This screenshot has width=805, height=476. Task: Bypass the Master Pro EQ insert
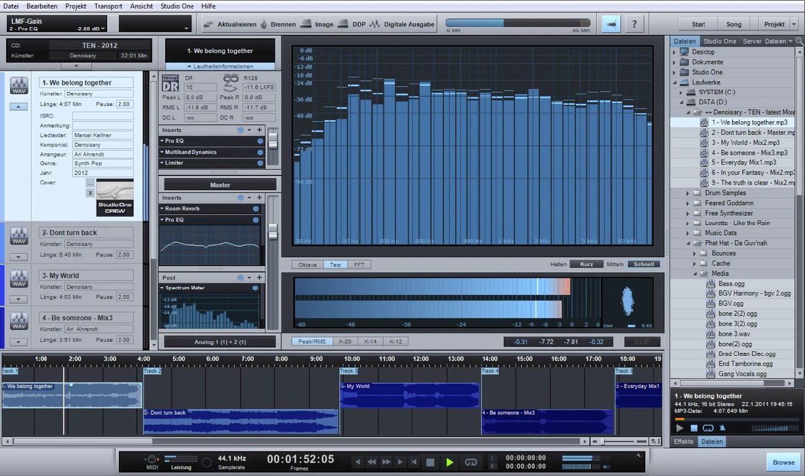coord(256,220)
